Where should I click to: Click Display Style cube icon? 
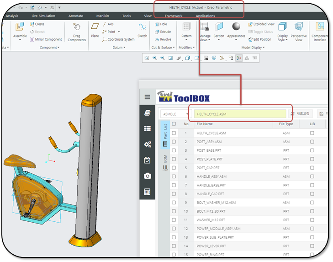[x=282, y=27]
